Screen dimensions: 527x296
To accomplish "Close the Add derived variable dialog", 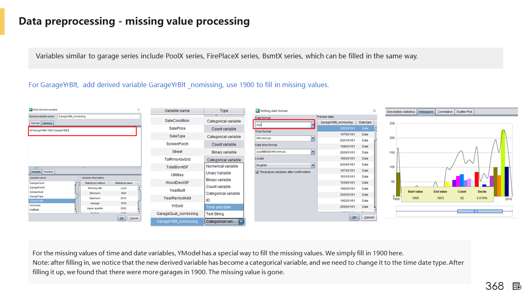I will tap(138, 110).
